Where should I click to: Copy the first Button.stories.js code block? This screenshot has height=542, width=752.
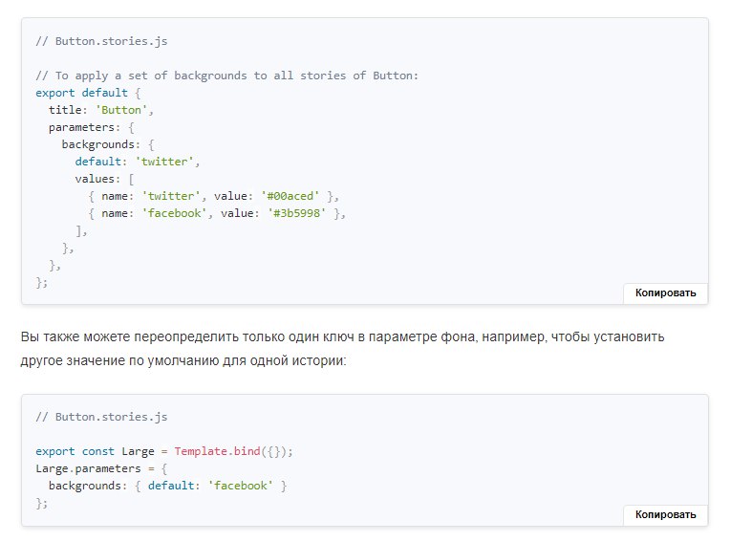pos(665,293)
